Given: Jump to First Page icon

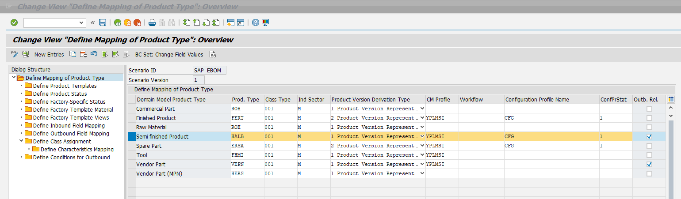Looking at the screenshot, I should pos(187,23).
